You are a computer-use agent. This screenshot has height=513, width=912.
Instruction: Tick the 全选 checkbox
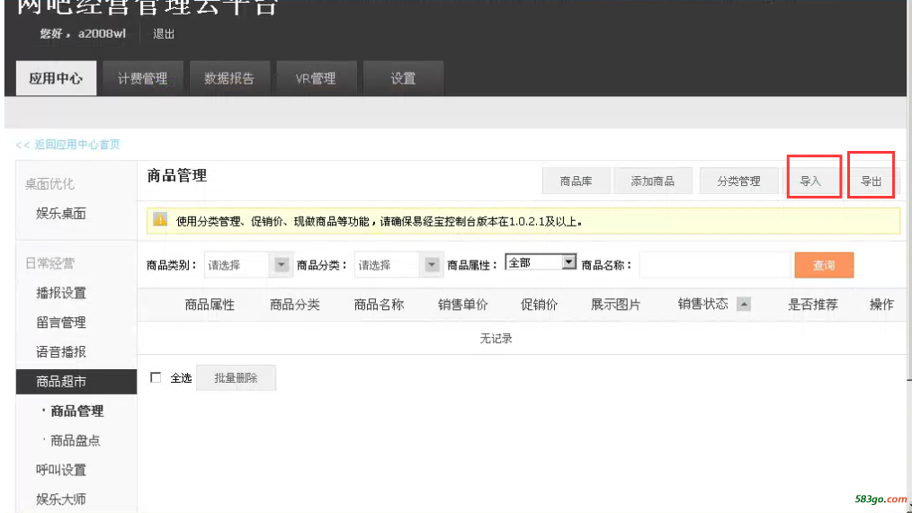pos(156,377)
